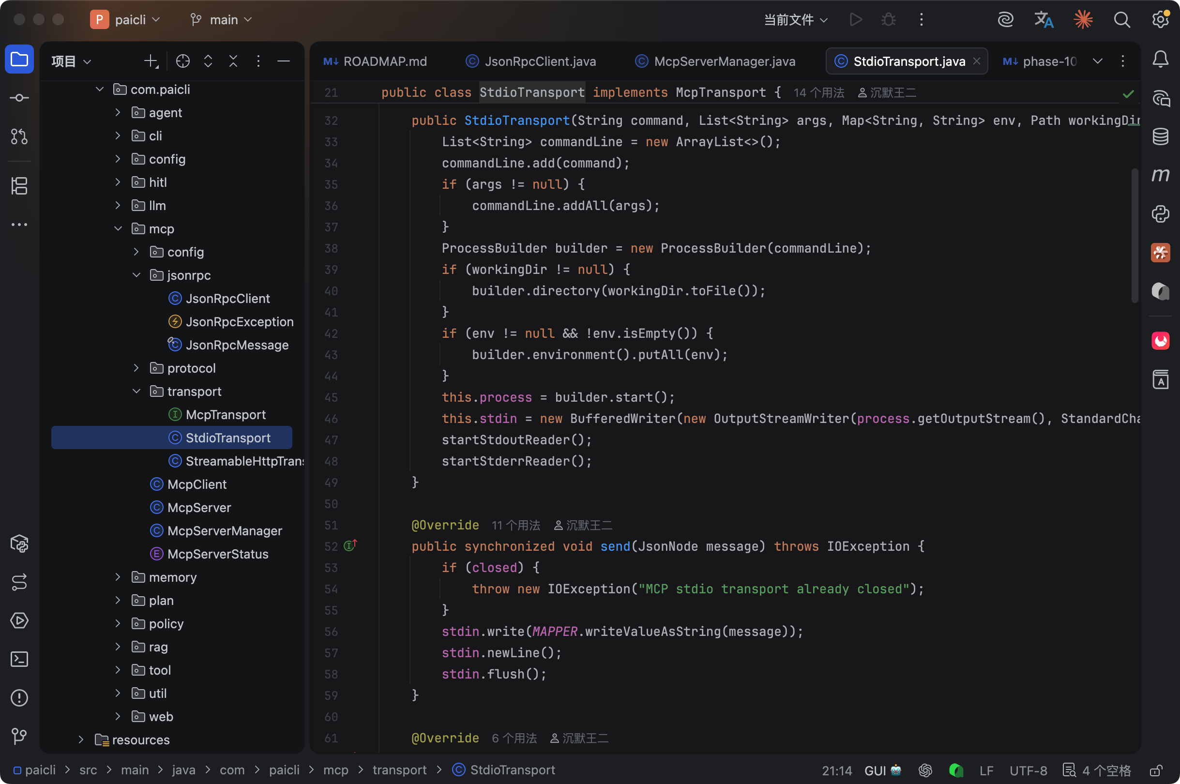The height and width of the screenshot is (784, 1180).
Task: Click the 14 个用法 usages hint
Action: [x=818, y=93]
